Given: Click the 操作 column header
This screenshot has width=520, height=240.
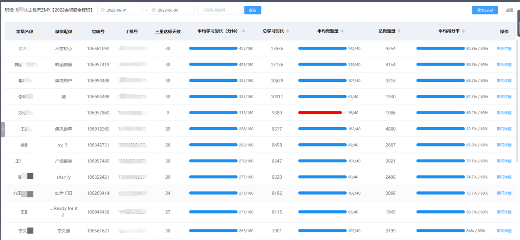Looking at the screenshot, I should click(504, 31).
